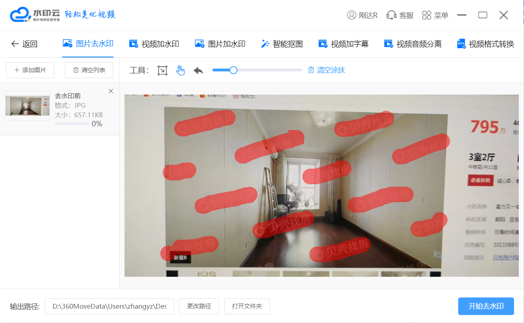Viewport: 524px width, 323px height.
Task: Click the 打开文件夹 button
Action: pyautogui.click(x=247, y=306)
